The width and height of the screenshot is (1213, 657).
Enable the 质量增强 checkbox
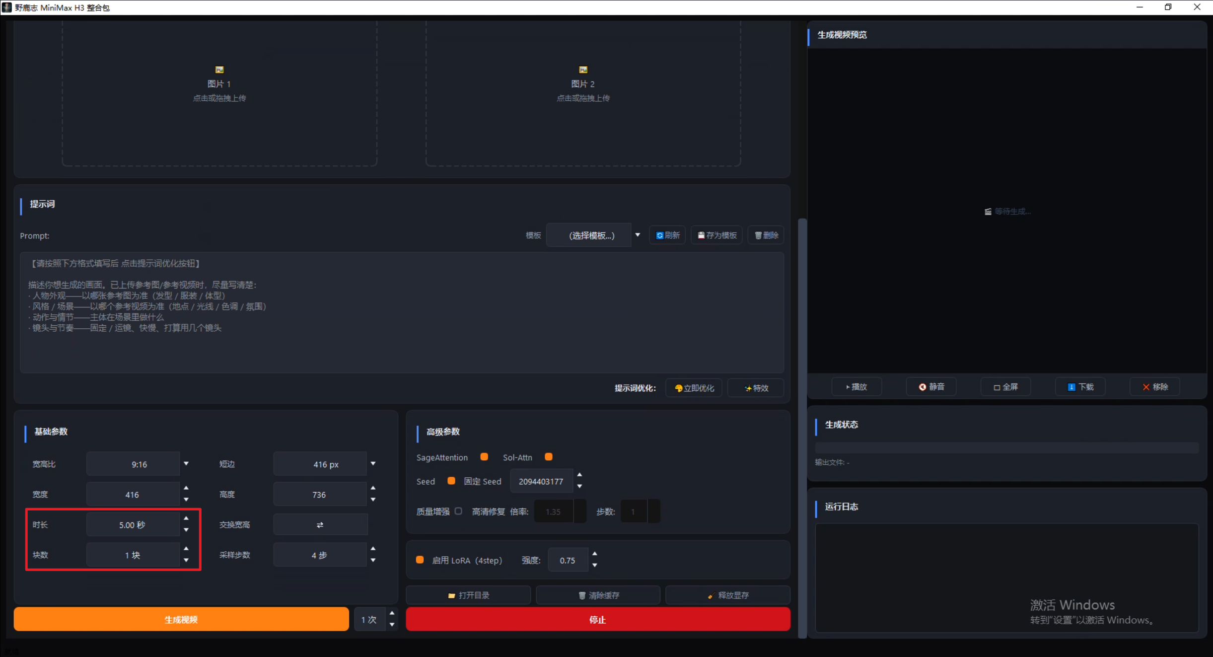458,511
